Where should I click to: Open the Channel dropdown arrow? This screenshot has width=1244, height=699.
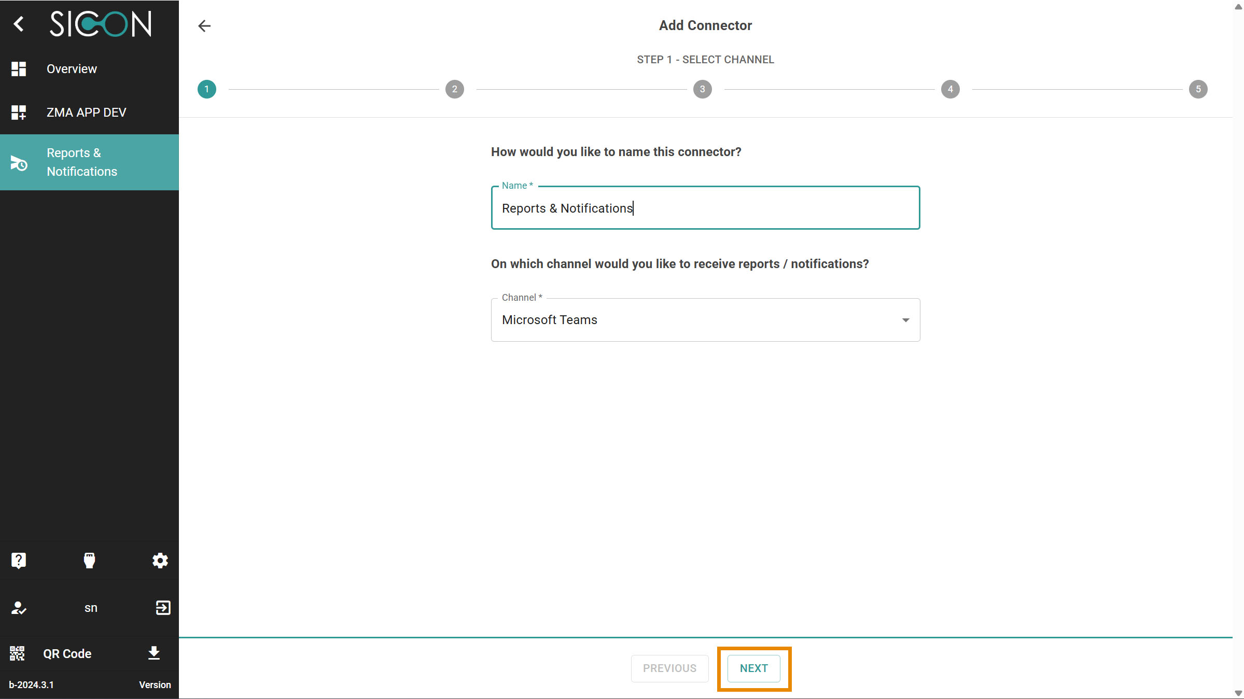tap(905, 320)
